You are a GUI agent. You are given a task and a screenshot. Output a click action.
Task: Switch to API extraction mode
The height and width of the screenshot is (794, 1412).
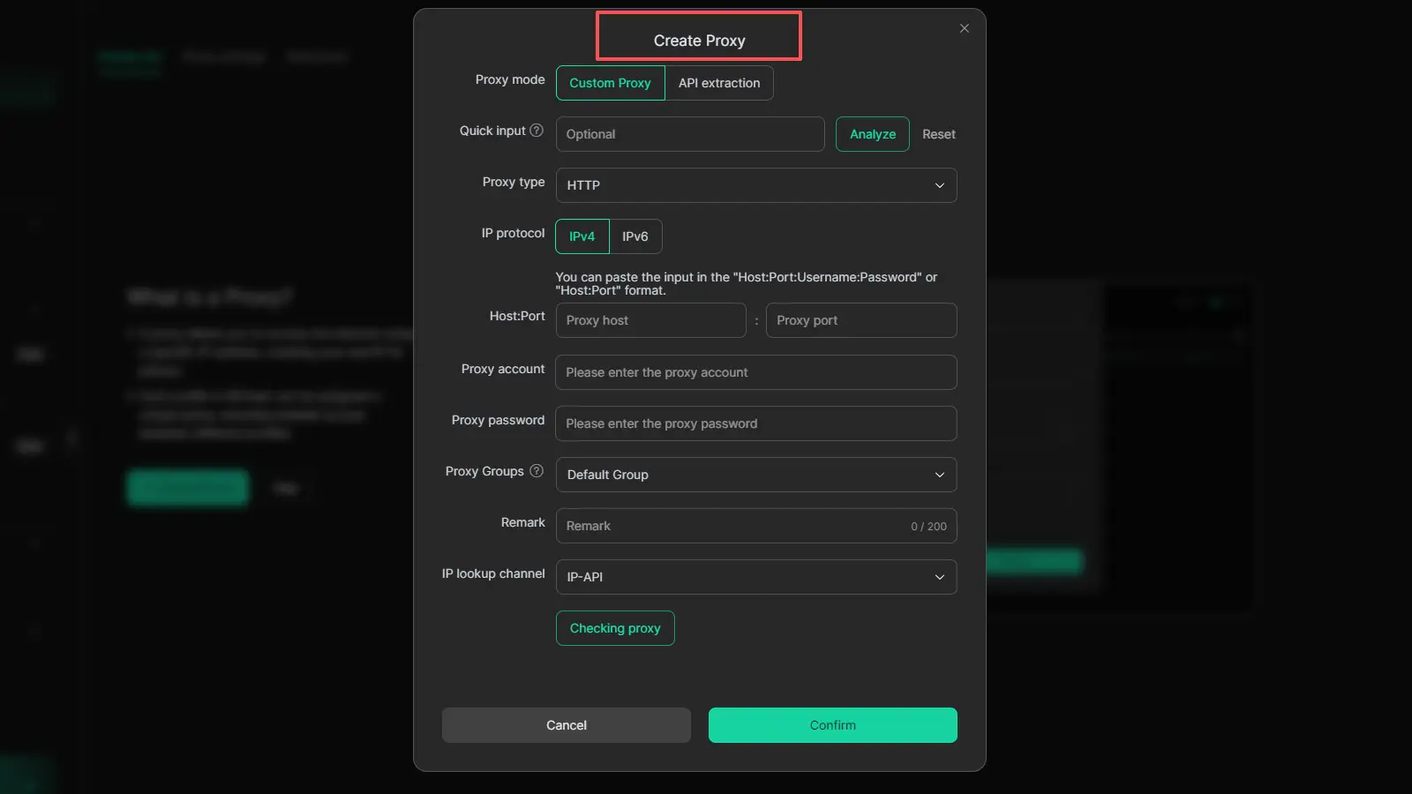pyautogui.click(x=719, y=83)
